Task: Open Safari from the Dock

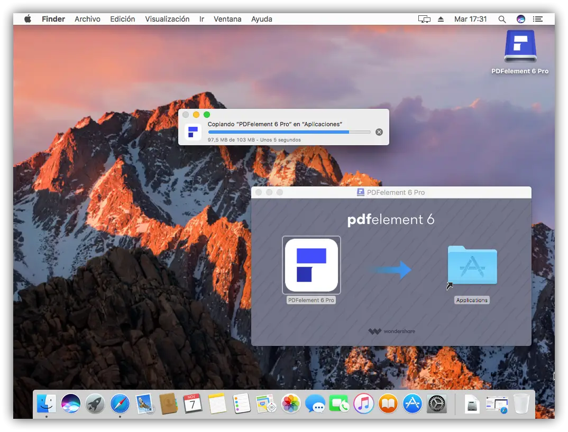Action: coord(120,403)
